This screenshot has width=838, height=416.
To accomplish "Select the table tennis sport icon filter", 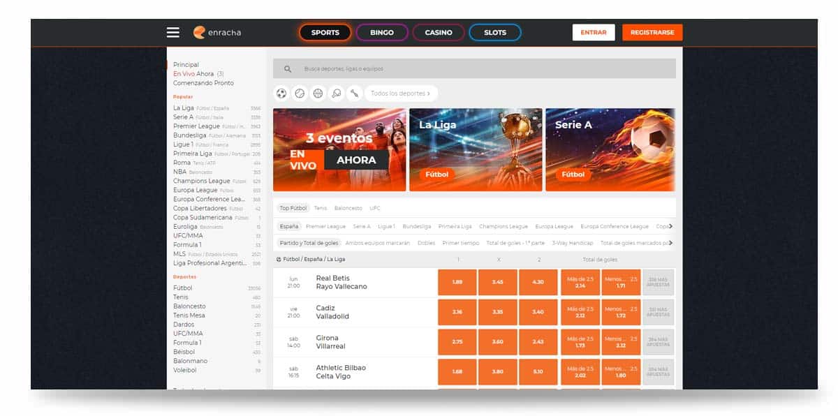I will click(336, 93).
